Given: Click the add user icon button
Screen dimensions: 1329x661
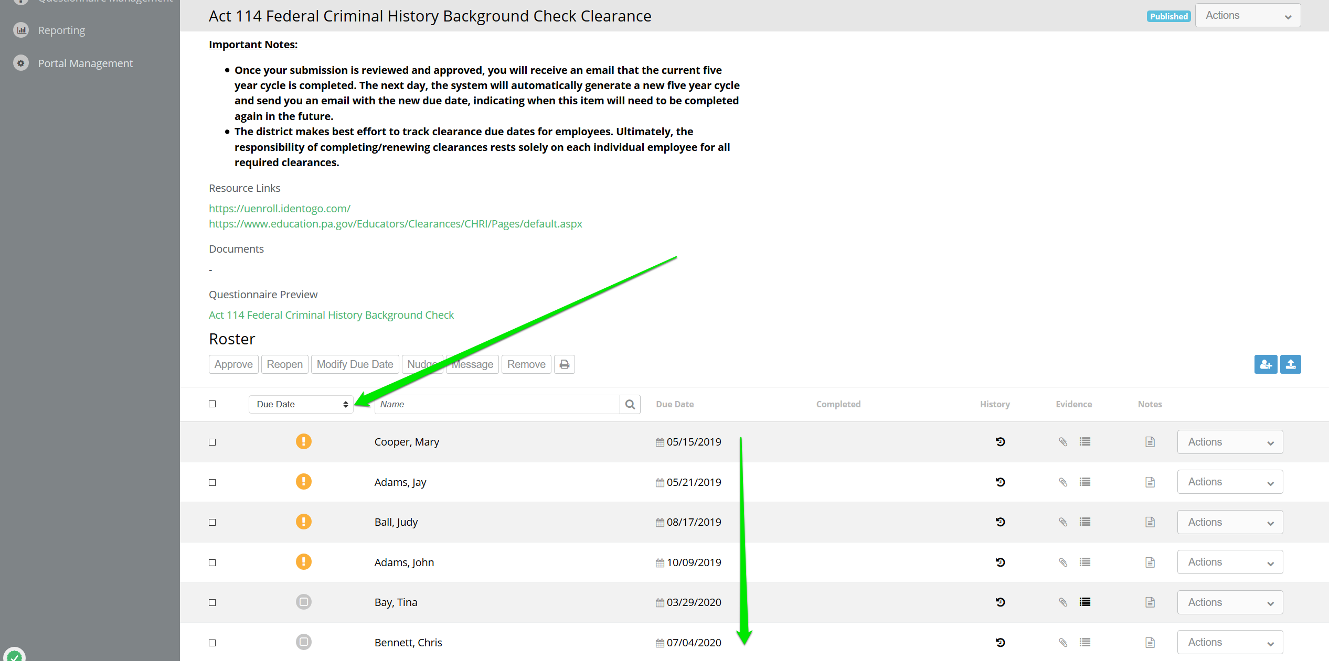Looking at the screenshot, I should pos(1266,364).
